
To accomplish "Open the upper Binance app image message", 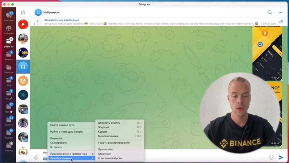I will (x=267, y=53).
